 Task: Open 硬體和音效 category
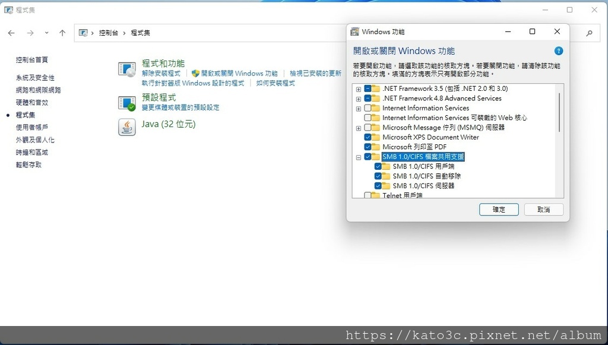[x=32, y=102]
